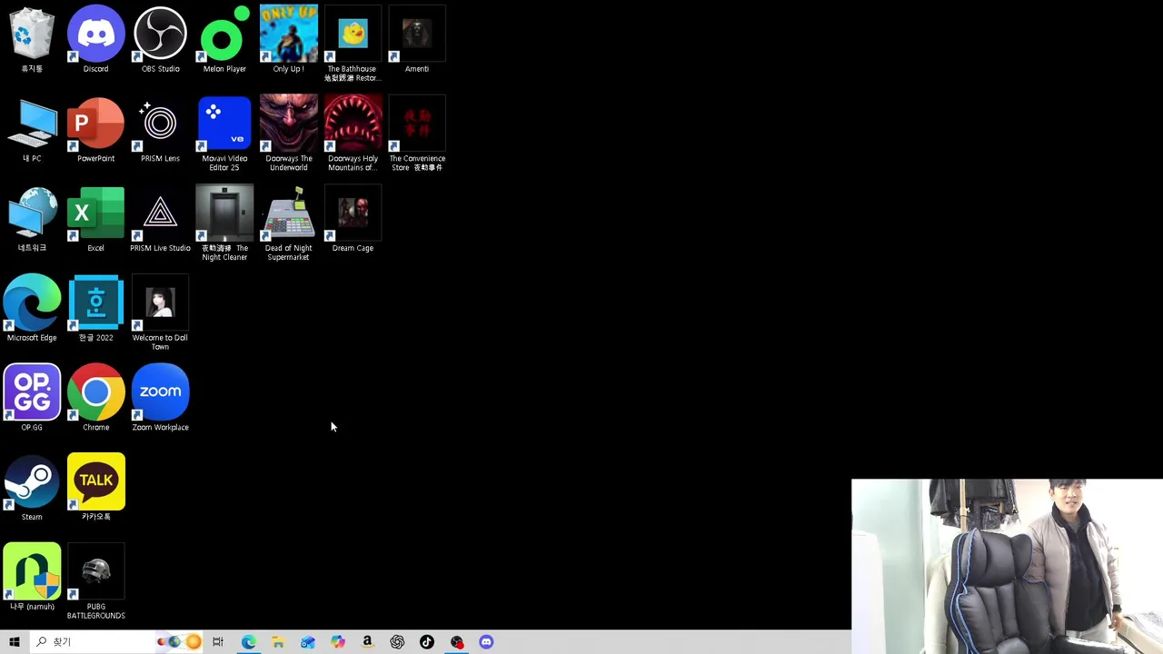Viewport: 1163px width, 654px height.
Task: Select Doorways The Underworld icon
Action: pos(288,134)
